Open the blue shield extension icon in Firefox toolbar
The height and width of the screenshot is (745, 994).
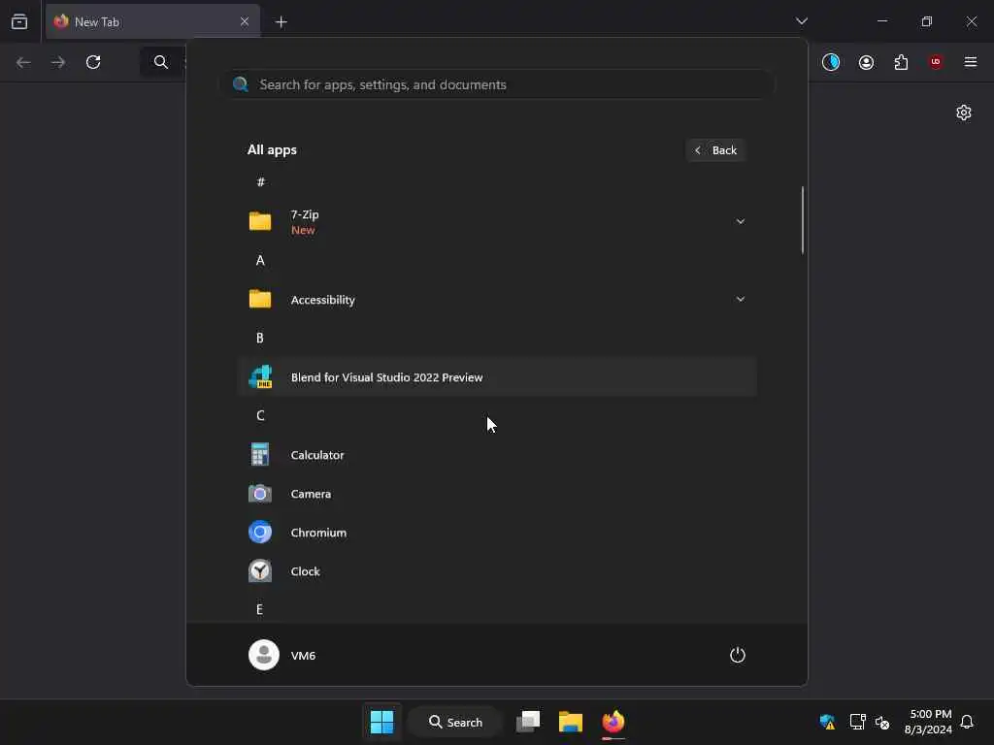pyautogui.click(x=831, y=62)
